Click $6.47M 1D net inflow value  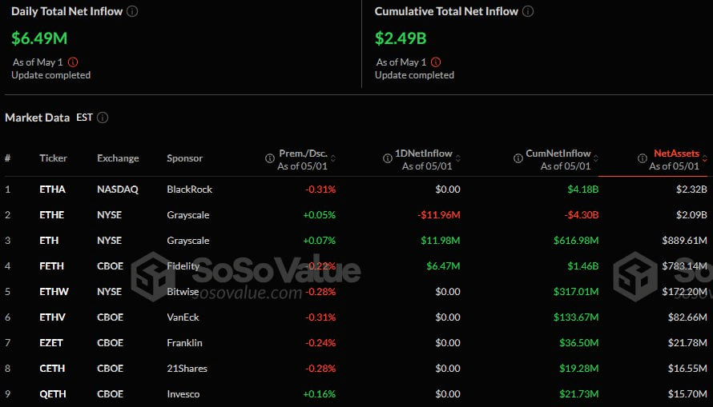(x=443, y=266)
